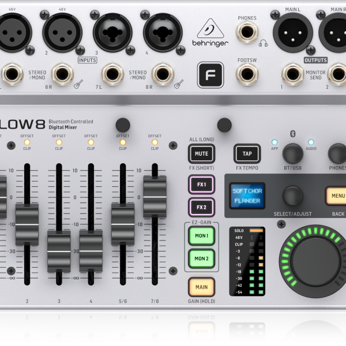Click the monitor send 1 output jack

[x=293, y=74]
